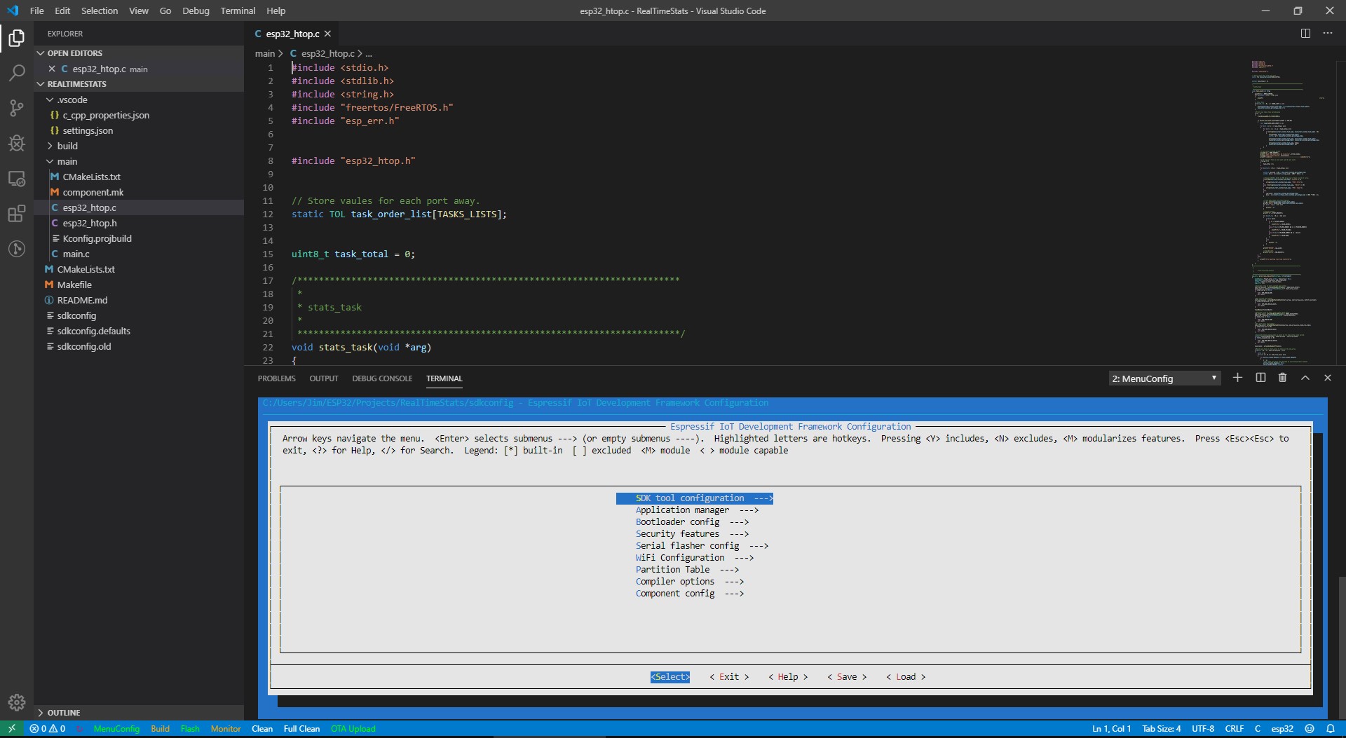Click Monitor in status bar

[226, 729]
